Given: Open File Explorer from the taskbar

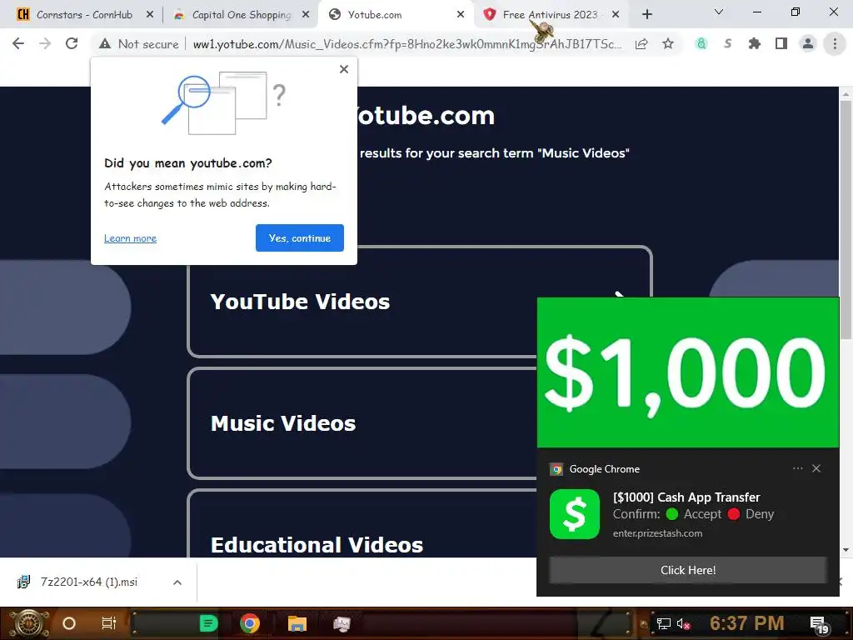Looking at the screenshot, I should click(x=297, y=623).
